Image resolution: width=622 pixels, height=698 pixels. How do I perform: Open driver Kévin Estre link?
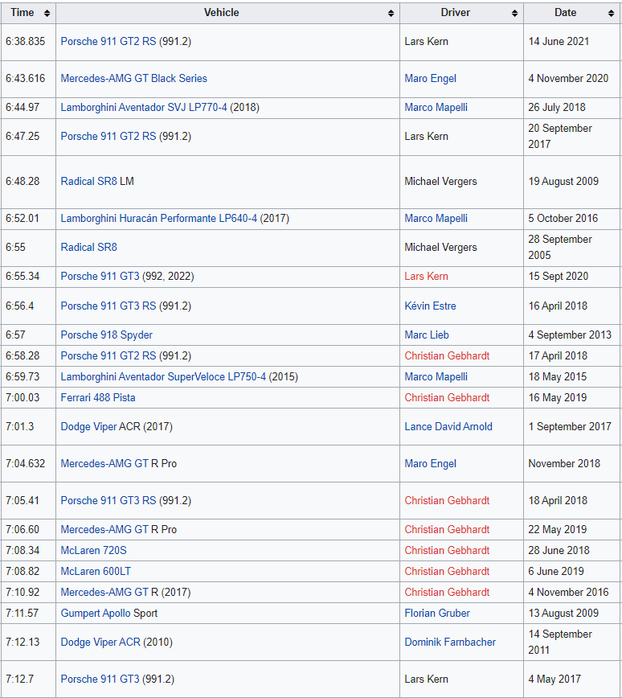[x=430, y=306]
